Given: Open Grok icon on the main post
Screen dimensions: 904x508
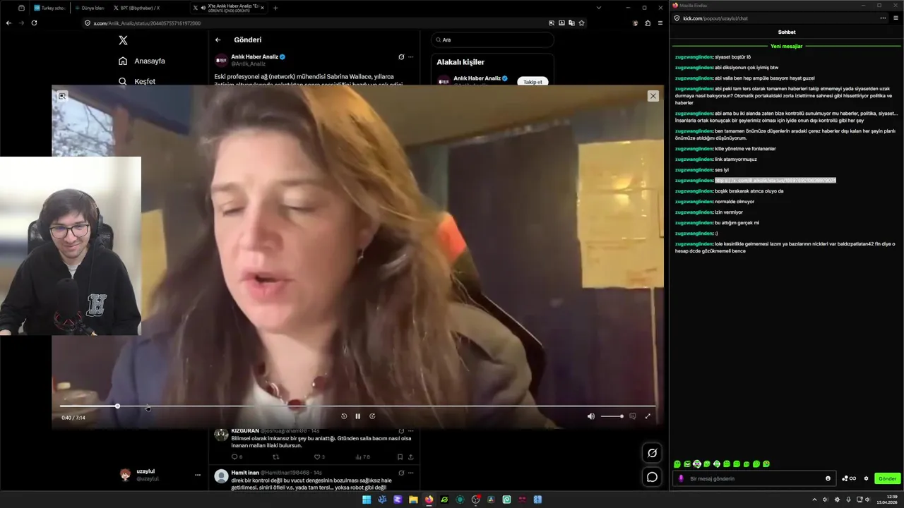Looking at the screenshot, I should point(401,57).
